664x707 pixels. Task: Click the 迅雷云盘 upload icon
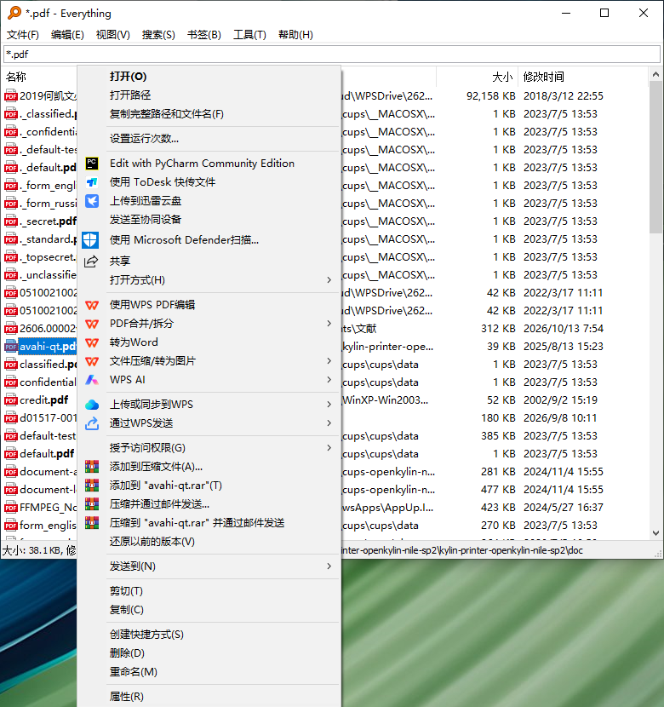point(92,201)
